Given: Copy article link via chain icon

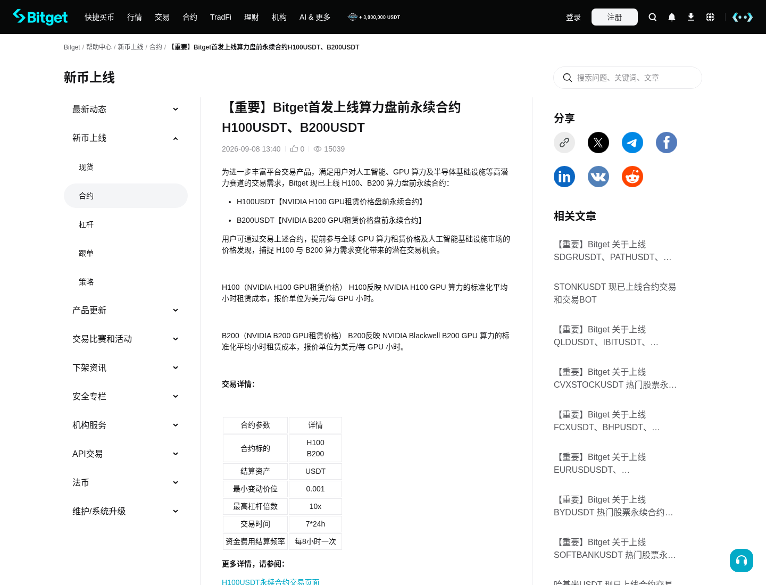Looking at the screenshot, I should pyautogui.click(x=564, y=143).
